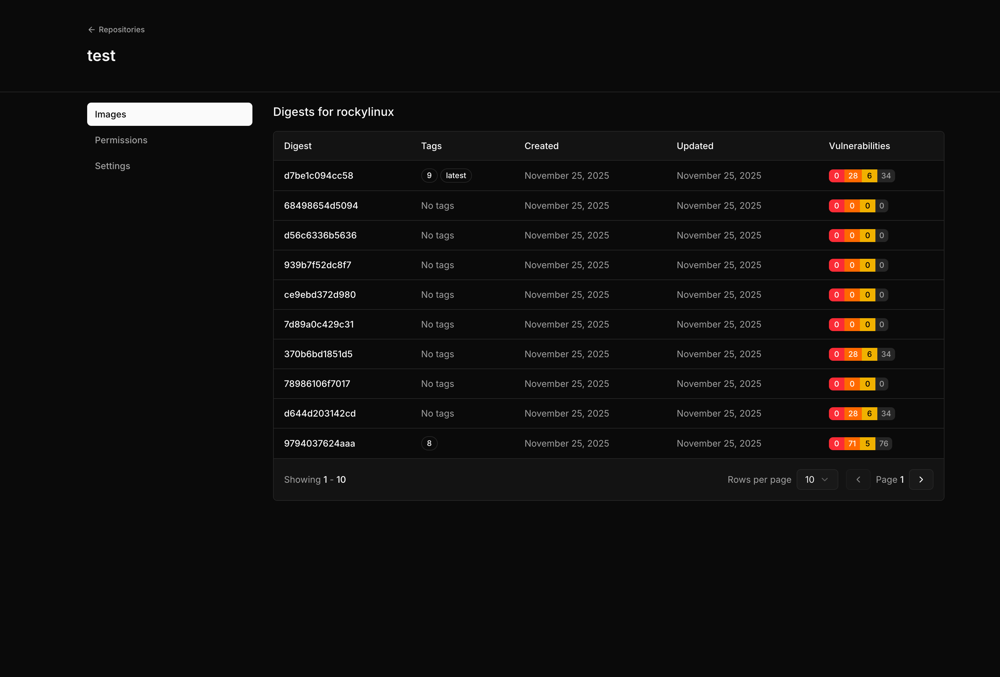1000x677 pixels.
Task: Open the rows per page chevron
Action: [825, 479]
